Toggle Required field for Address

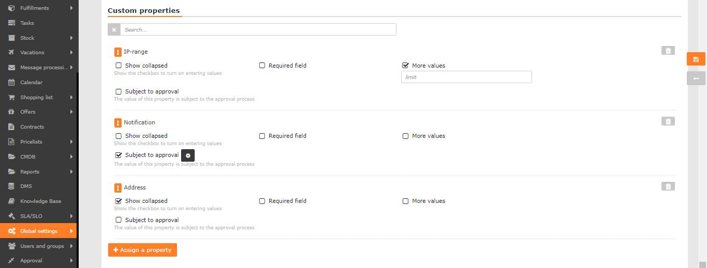(x=262, y=201)
